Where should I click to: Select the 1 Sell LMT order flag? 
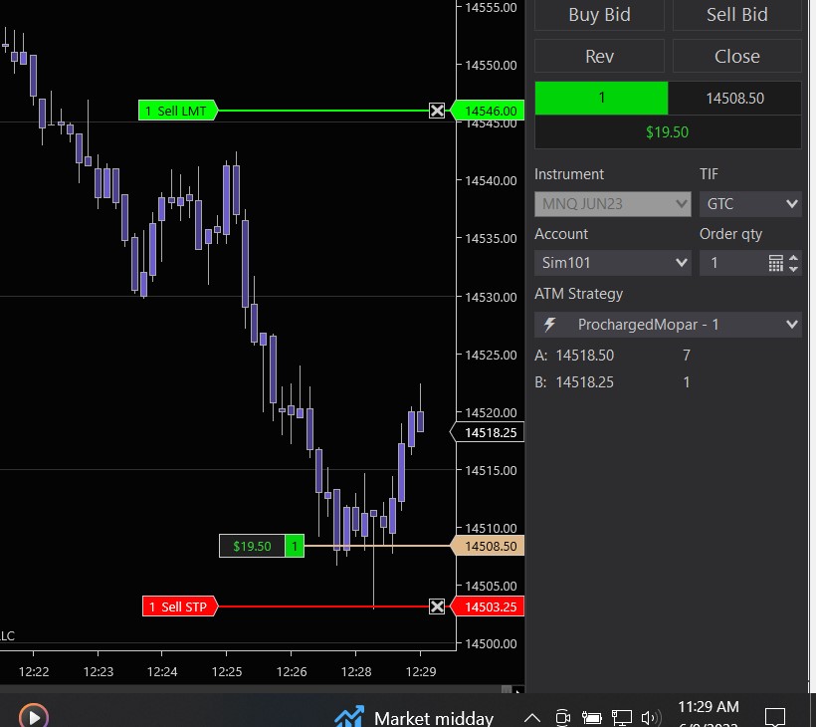tap(177, 111)
